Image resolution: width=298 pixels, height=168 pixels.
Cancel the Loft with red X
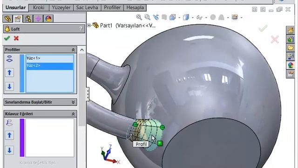16,38
